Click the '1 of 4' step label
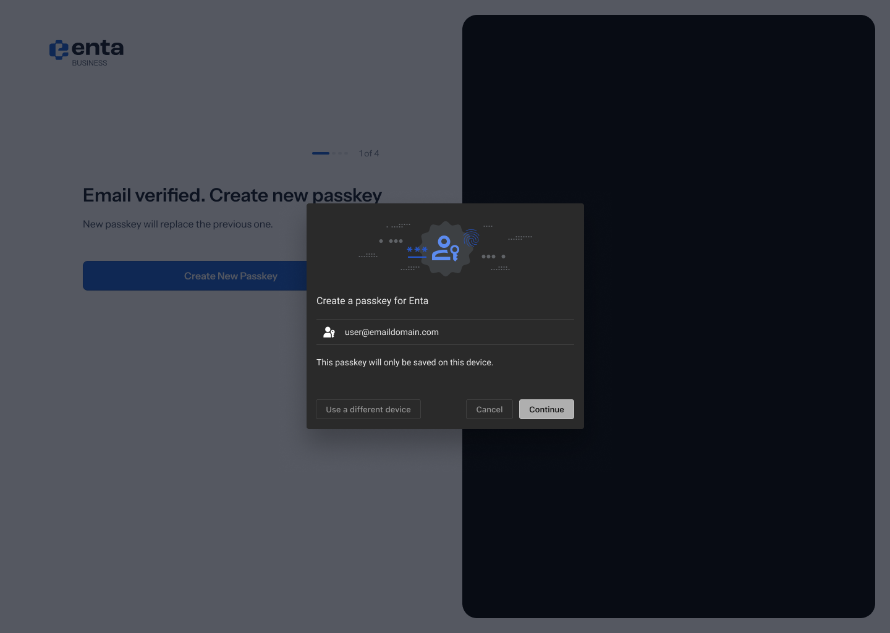The height and width of the screenshot is (633, 890). coord(369,153)
